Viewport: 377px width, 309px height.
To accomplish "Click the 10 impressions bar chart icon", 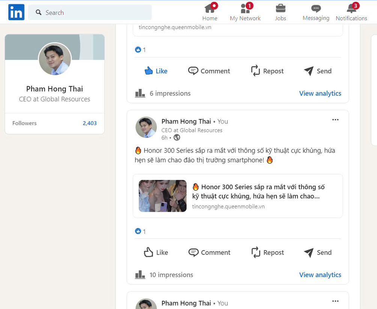I will (140, 274).
